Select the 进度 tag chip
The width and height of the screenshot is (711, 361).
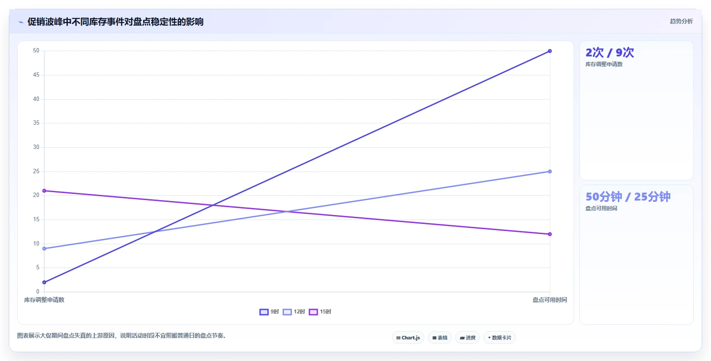(x=468, y=338)
